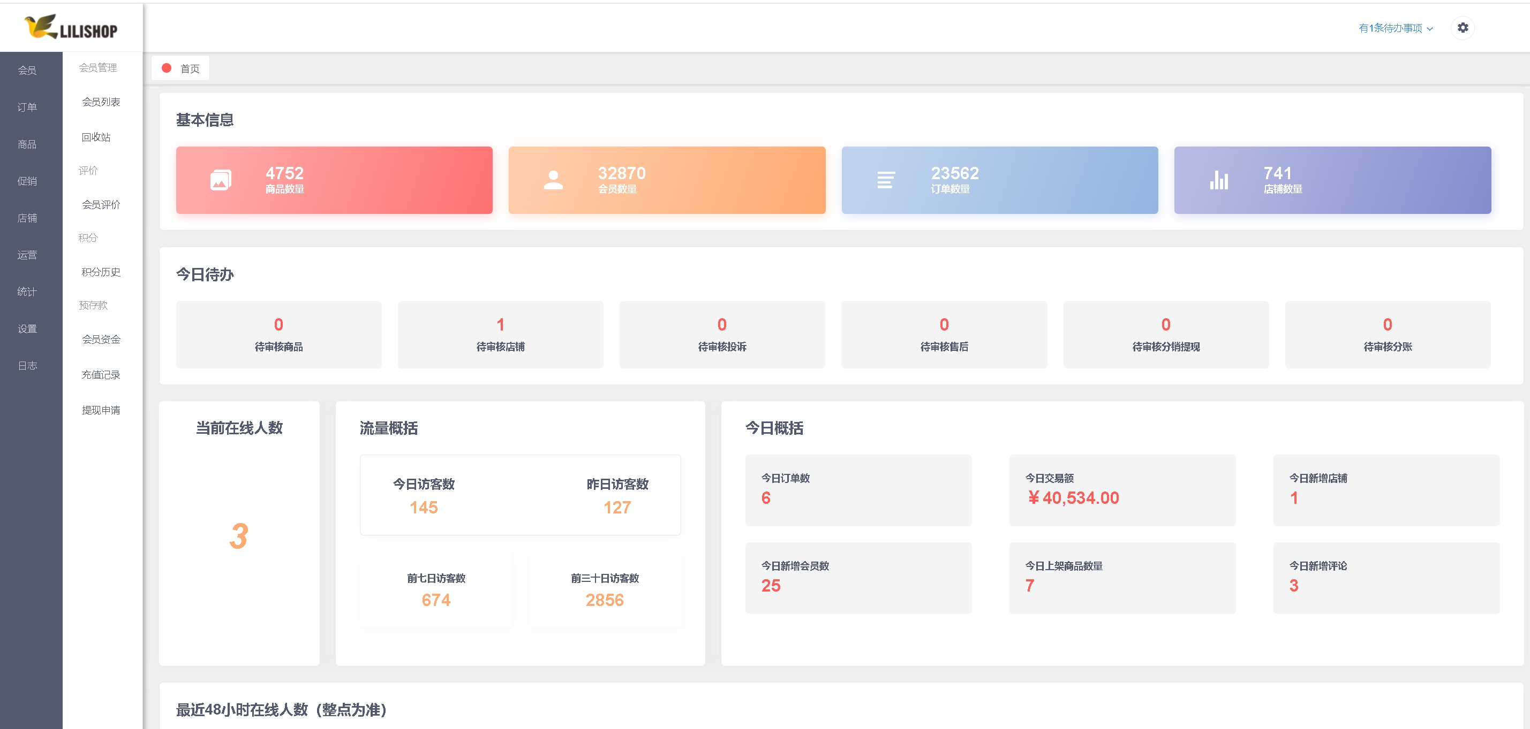This screenshot has height=729, width=1530.
Task: Click the 今日访客数 value 145
Action: [424, 508]
